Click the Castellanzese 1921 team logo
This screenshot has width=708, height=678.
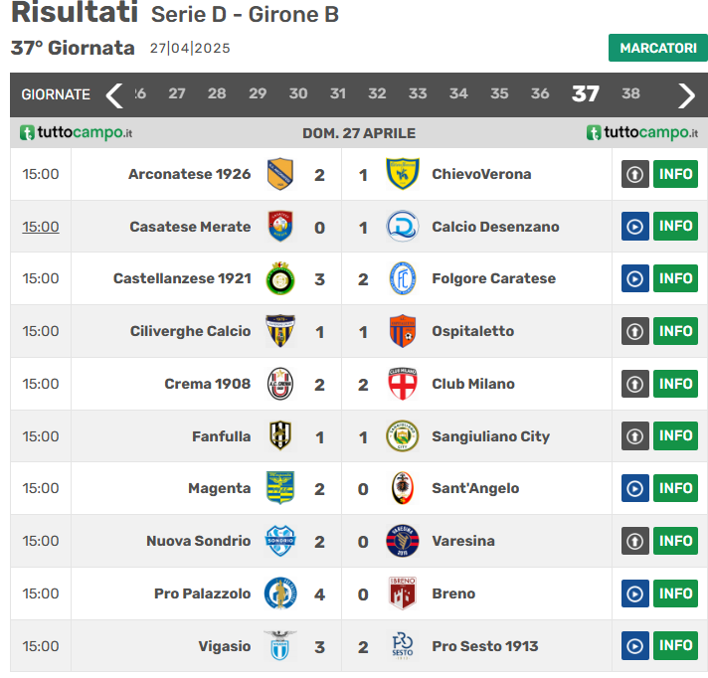pyautogui.click(x=280, y=279)
